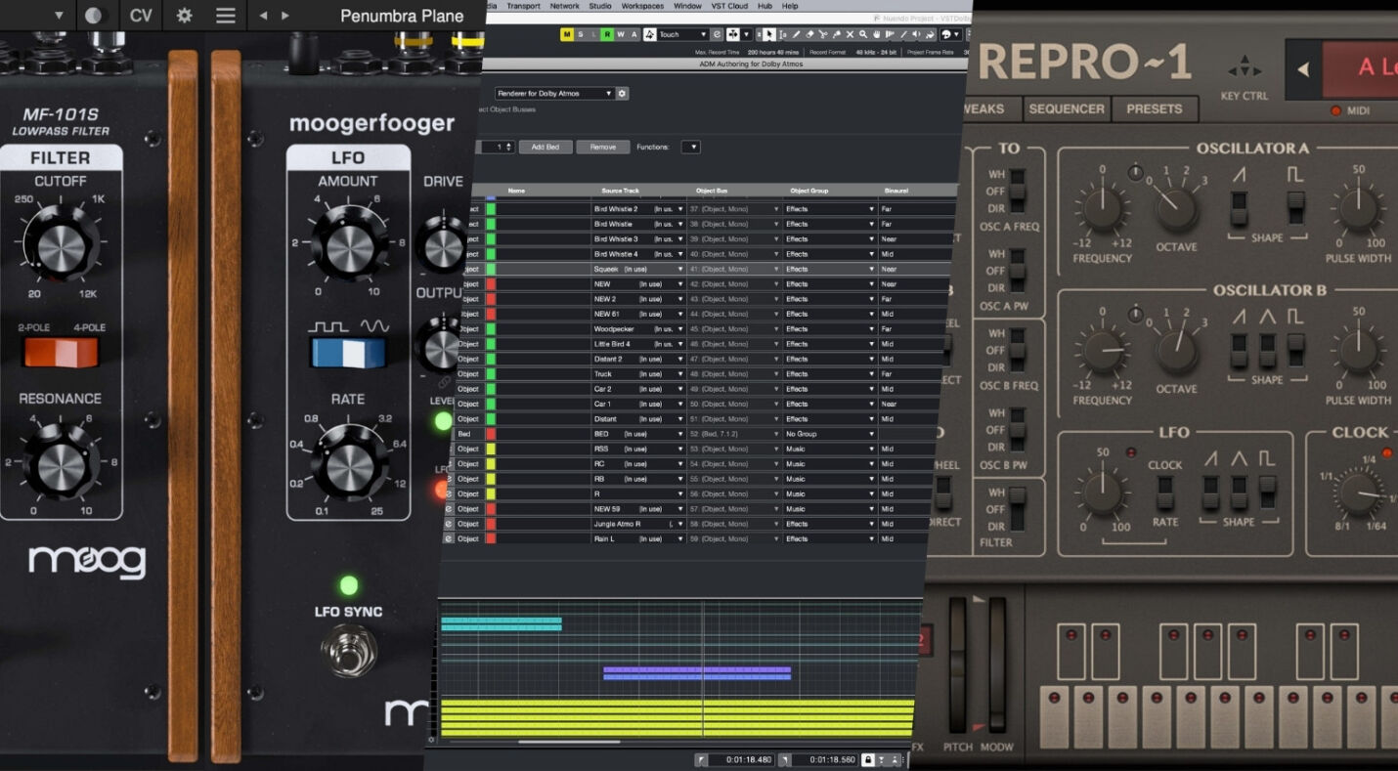Select the Draw pencil tool in the toolbar

point(794,34)
